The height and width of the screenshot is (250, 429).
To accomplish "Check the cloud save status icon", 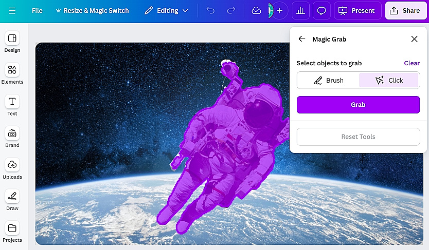I will [256, 11].
